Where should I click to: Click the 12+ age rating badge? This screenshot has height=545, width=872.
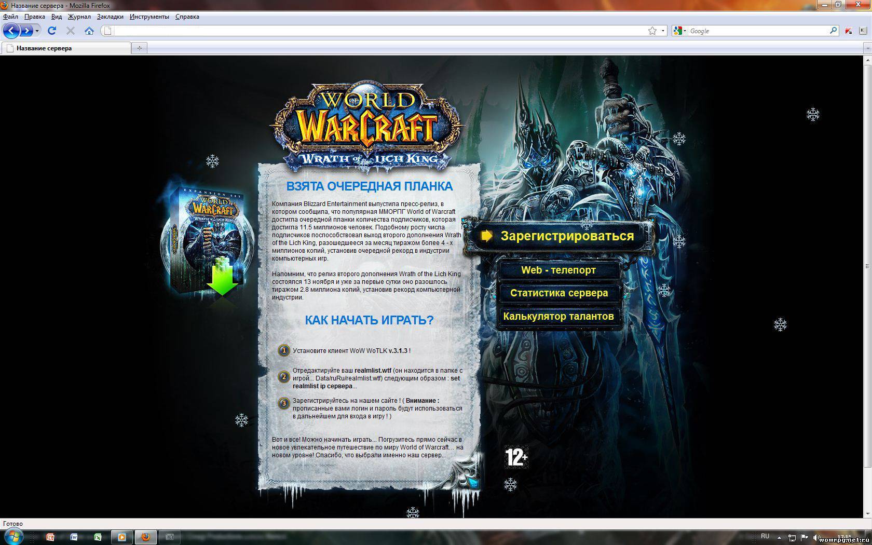(x=516, y=457)
